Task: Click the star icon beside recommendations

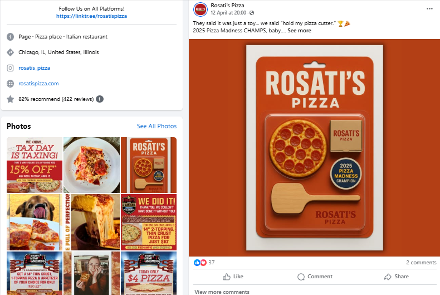Action: 10,99
